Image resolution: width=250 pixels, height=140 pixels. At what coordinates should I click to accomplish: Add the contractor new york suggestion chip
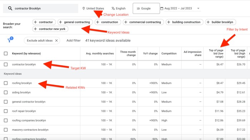click(x=50, y=29)
